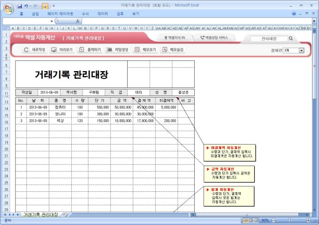Click the select-all corner button
Viewport: 319px width, 225px height.
pyautogui.click(x=6, y=28)
